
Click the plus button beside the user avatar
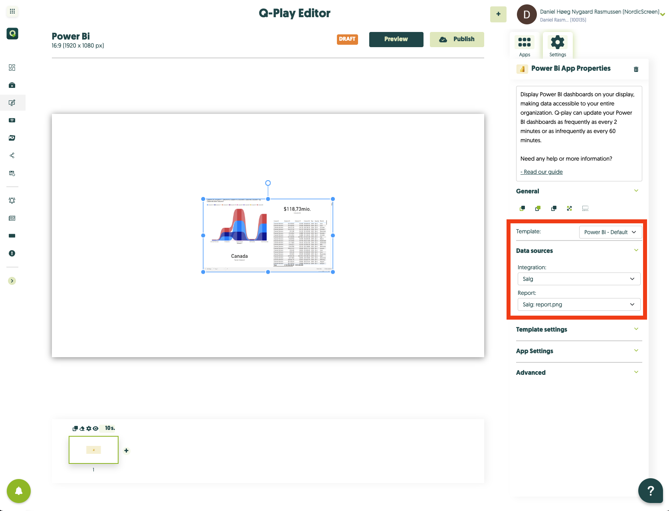coord(498,14)
